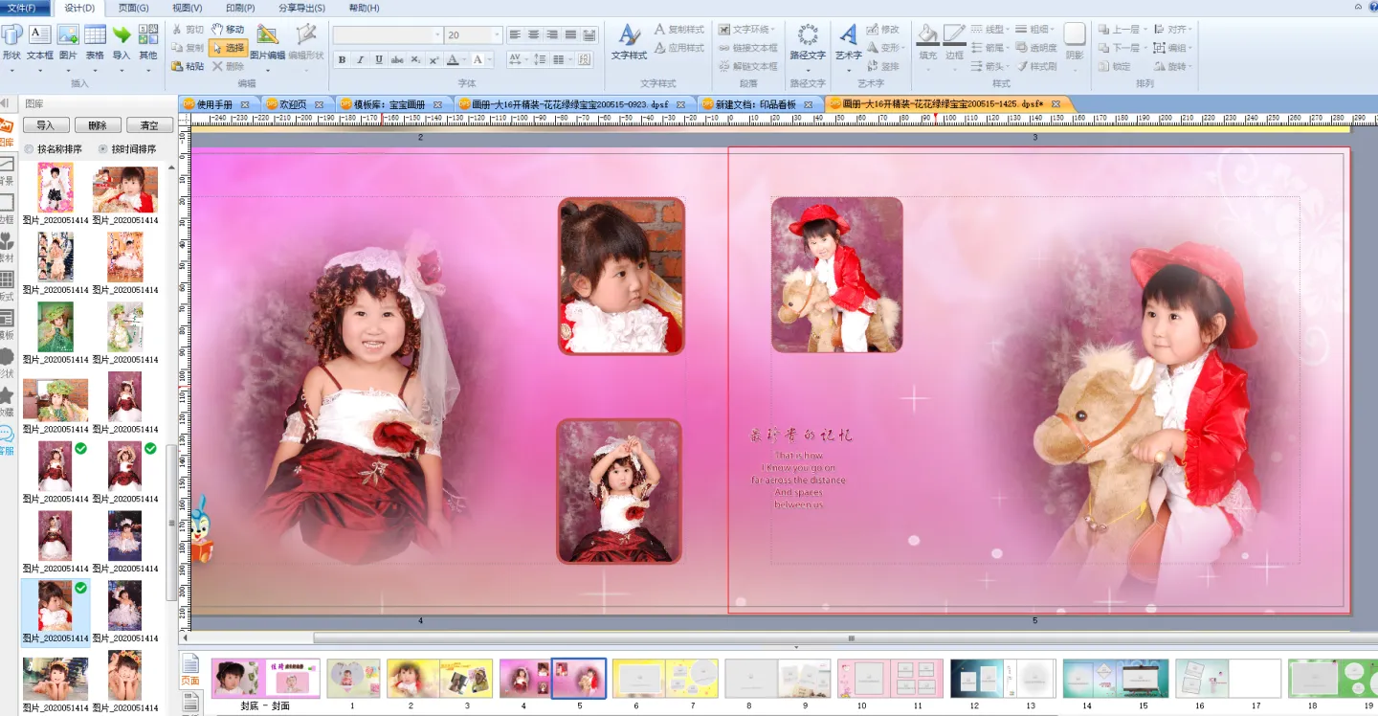Screen dimensions: 1378x716
Task: Click the 清空 button in image library
Action: (149, 125)
